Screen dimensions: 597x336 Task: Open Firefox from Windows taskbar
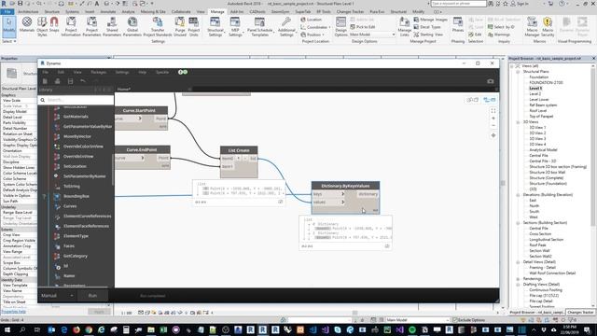[x=76, y=329]
